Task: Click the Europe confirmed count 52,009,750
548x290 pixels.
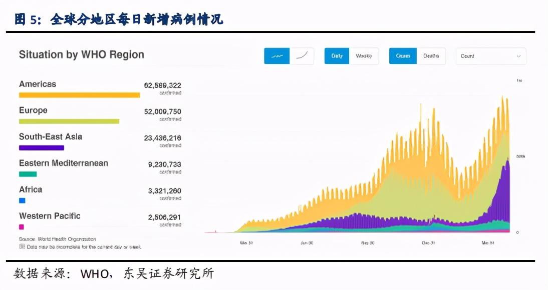Action: coord(162,111)
